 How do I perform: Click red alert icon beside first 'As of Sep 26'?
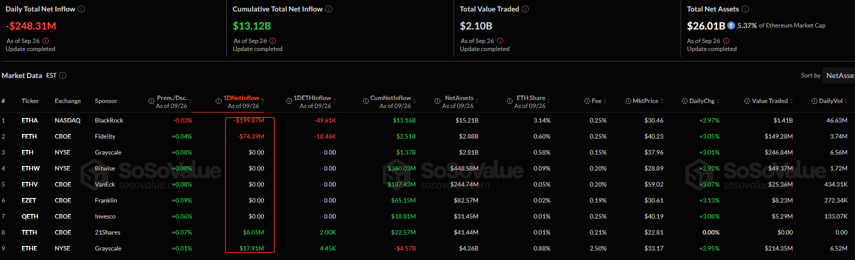(46, 41)
